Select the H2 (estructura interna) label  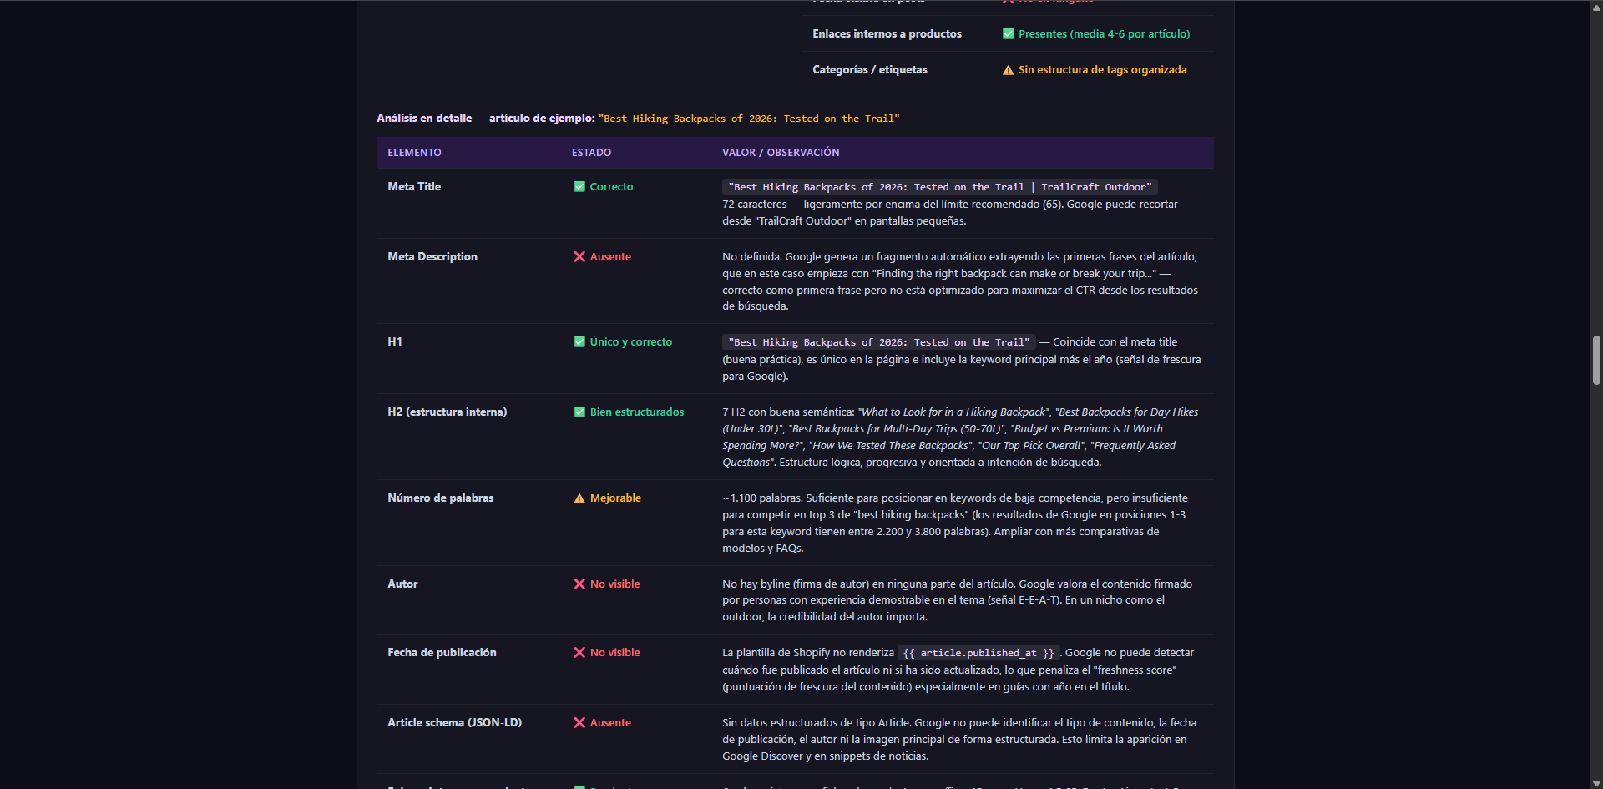click(447, 412)
